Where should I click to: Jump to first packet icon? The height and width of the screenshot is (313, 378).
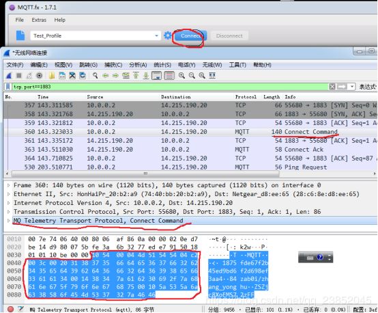136,76
